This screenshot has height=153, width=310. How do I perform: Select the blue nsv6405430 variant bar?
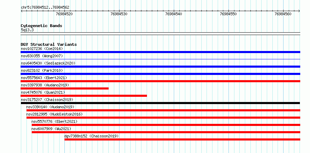tap(160, 67)
